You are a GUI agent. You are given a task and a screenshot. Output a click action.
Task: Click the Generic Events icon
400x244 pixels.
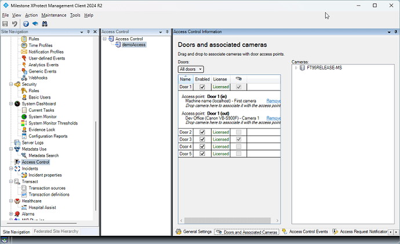click(24, 71)
